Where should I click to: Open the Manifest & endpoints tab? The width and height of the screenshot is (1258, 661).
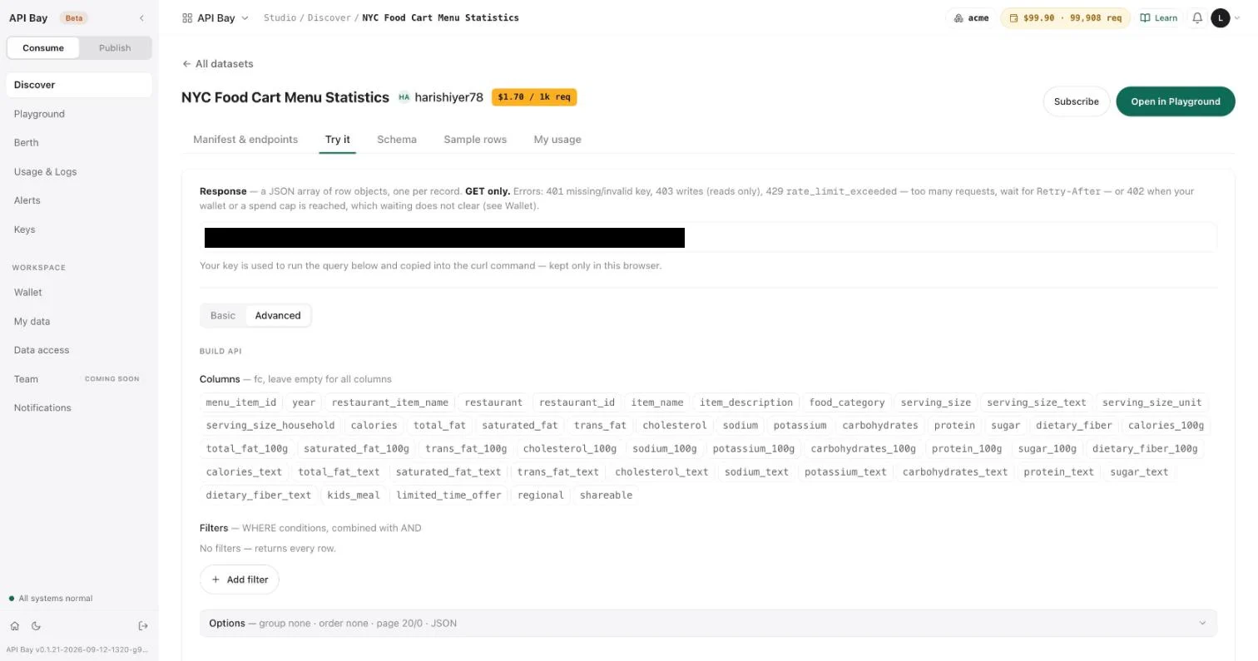tap(245, 139)
